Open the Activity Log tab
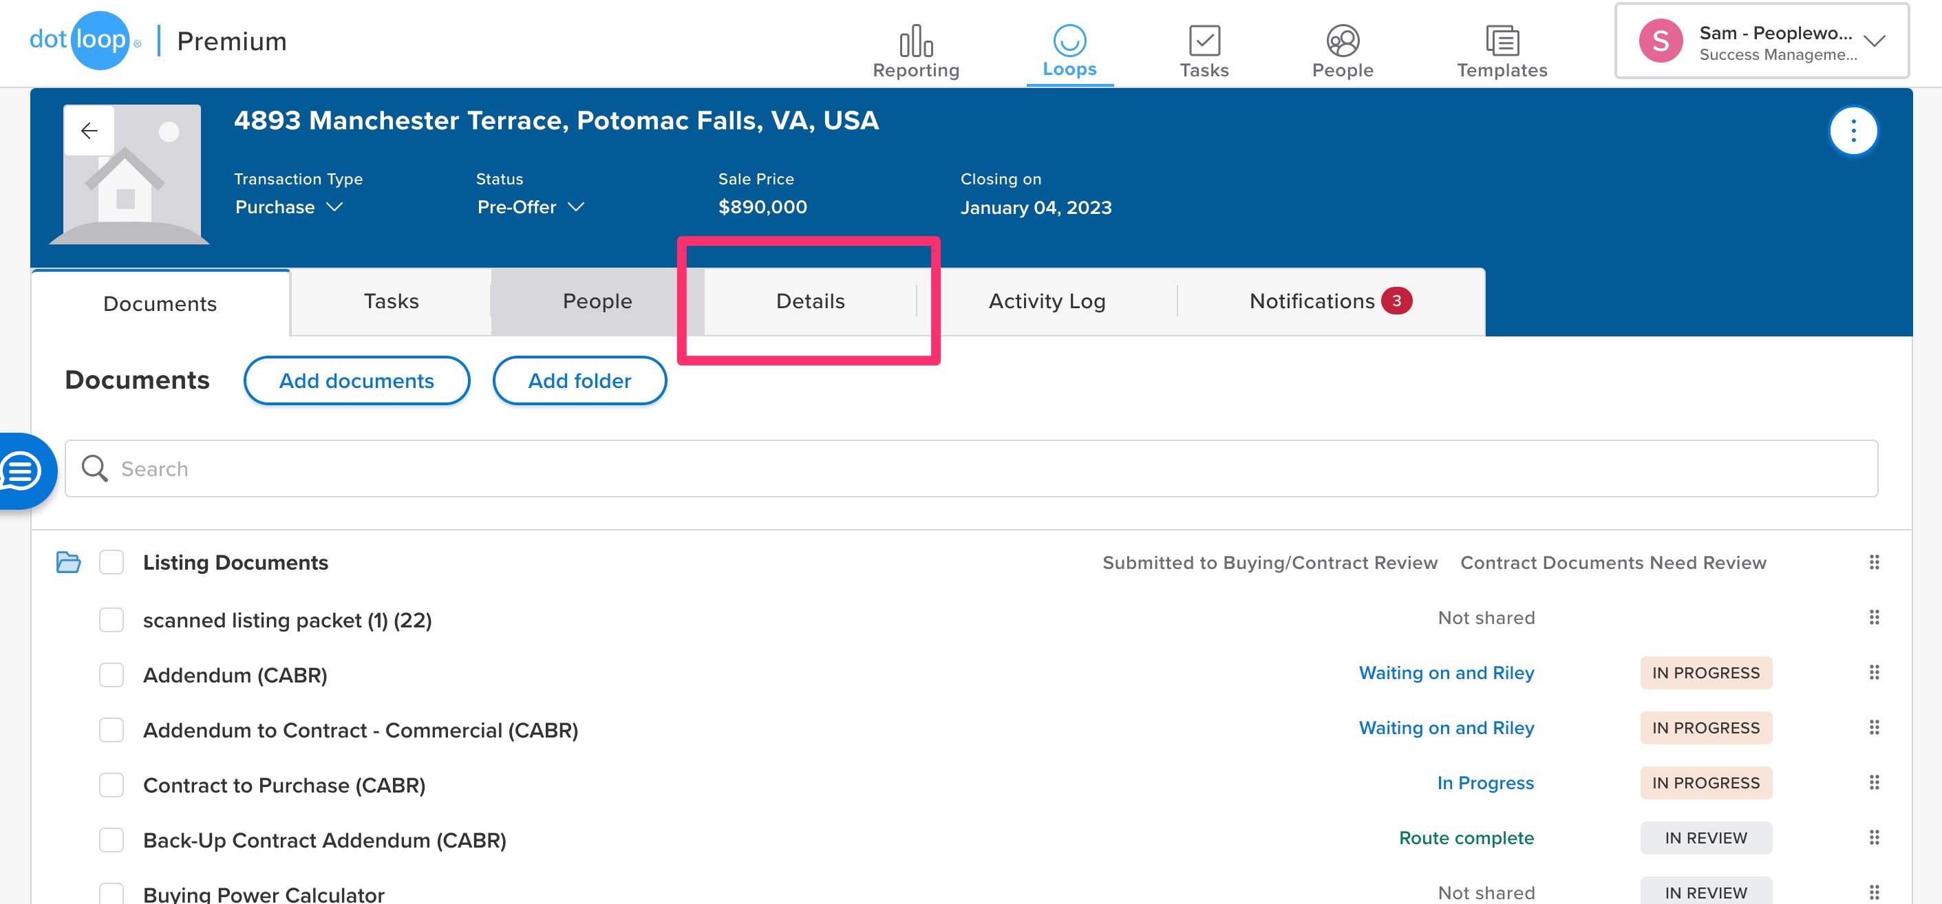Screen dimensions: 1942x904 coord(1047,301)
